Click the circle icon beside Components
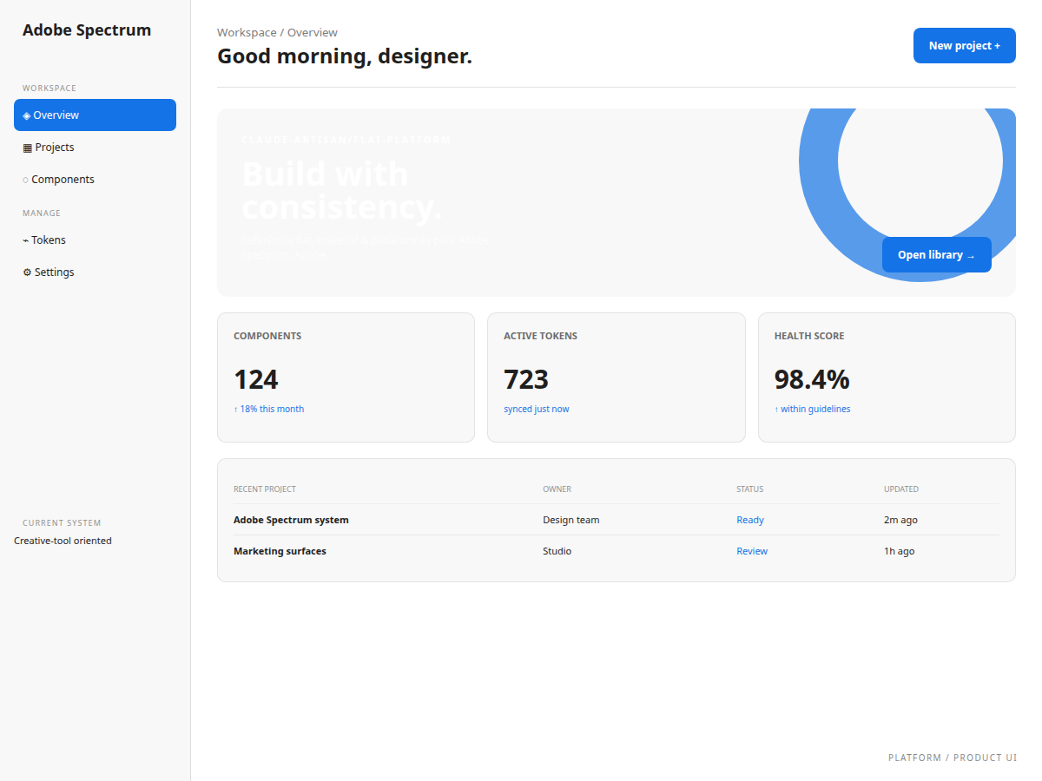Image resolution: width=1042 pixels, height=781 pixels. pos(26,180)
